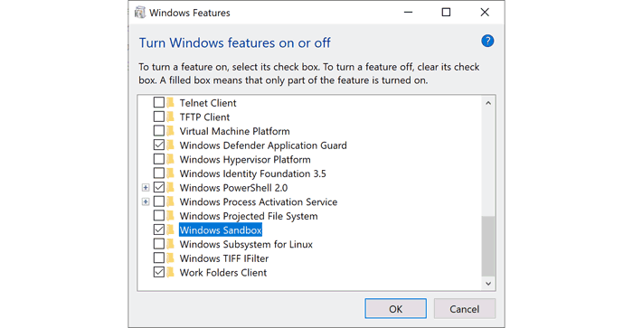
Task: Expand the Windows PowerShell 2.0 tree node
Action: coord(146,188)
